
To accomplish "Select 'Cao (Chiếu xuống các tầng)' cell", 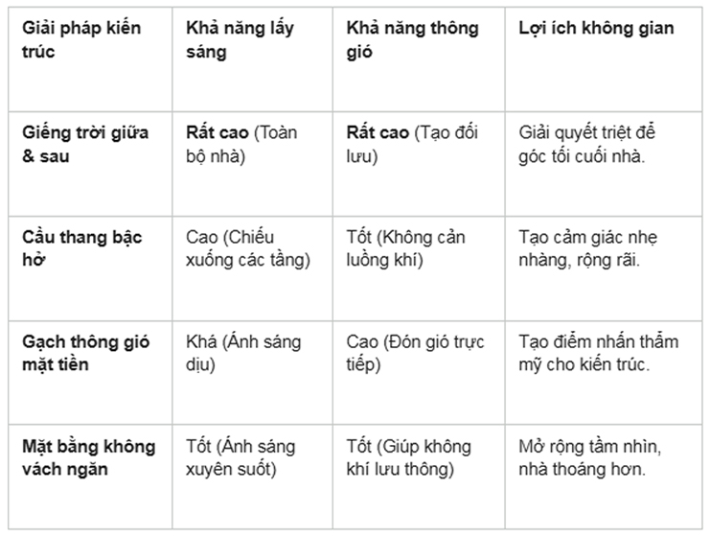I will pos(252,268).
